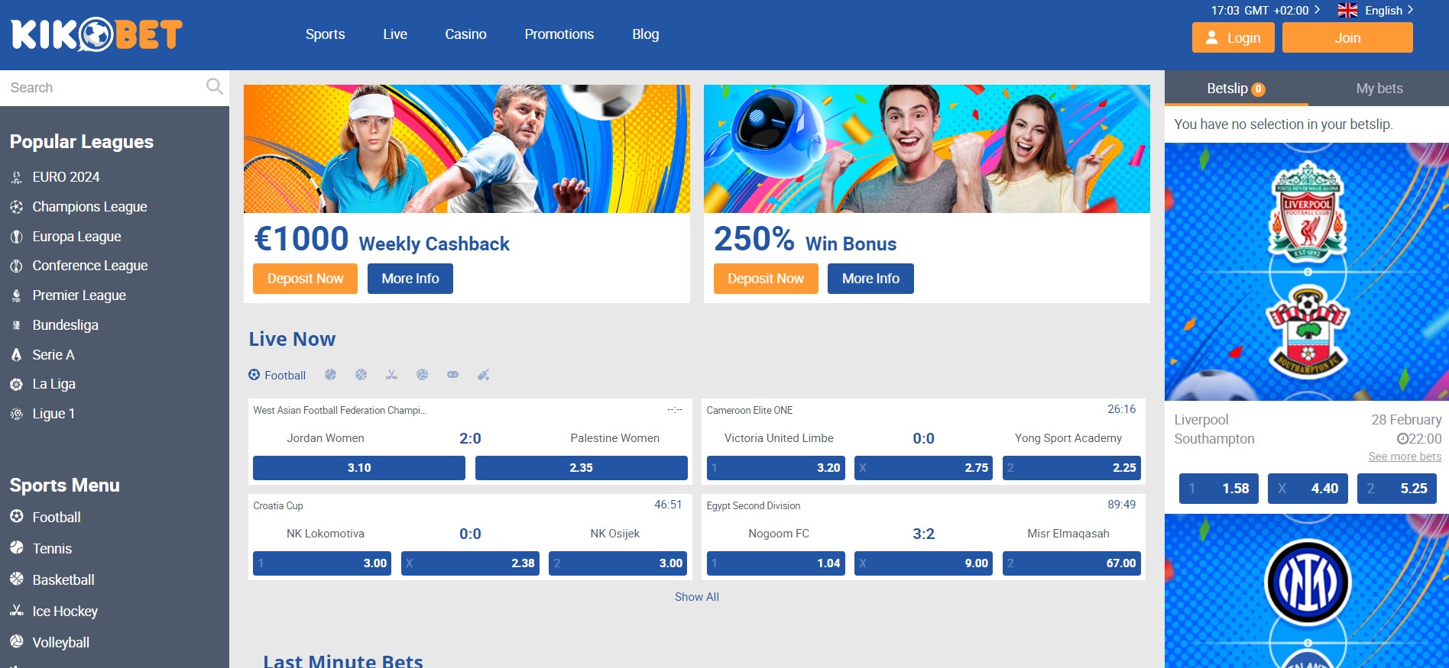This screenshot has height=668, width=1449.
Task: Select the Esports gamepad icon in Live Now
Action: [x=452, y=375]
